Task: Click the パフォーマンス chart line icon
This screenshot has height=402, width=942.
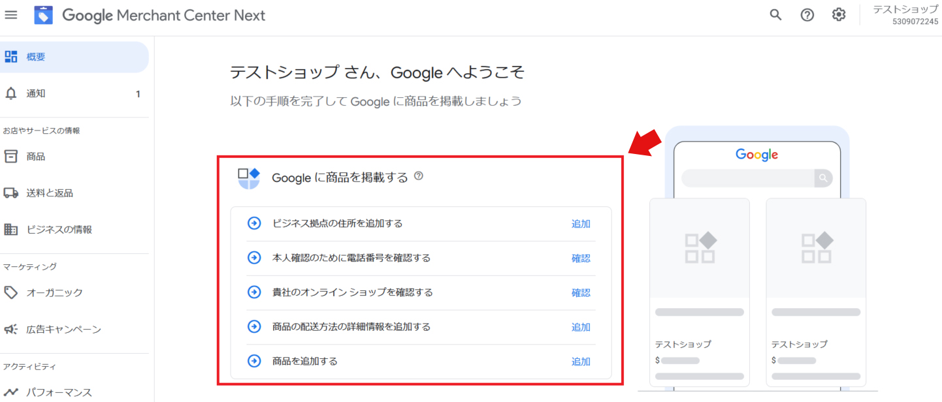Action: coord(11,392)
